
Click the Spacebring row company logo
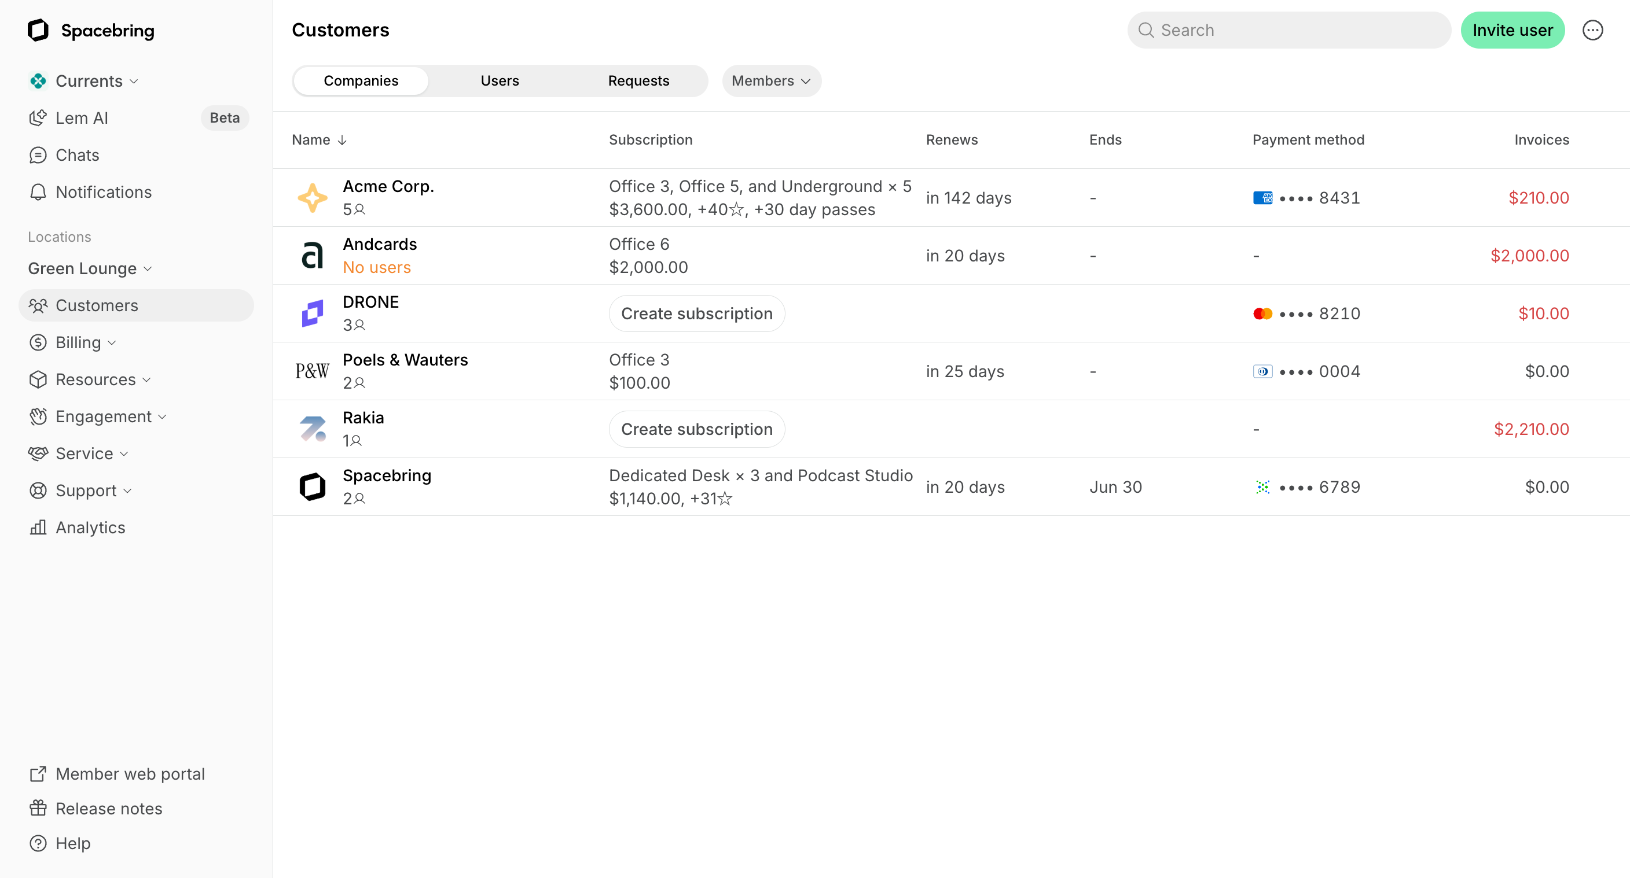(312, 487)
